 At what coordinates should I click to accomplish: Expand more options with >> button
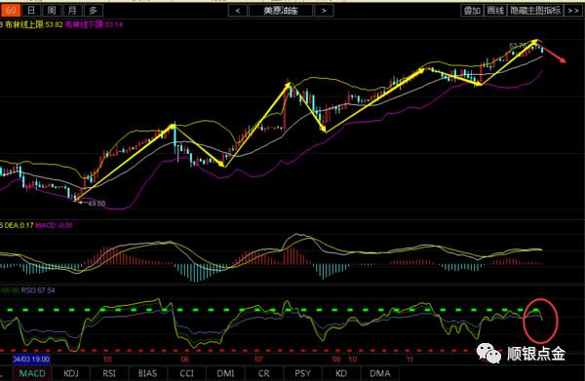(573, 11)
